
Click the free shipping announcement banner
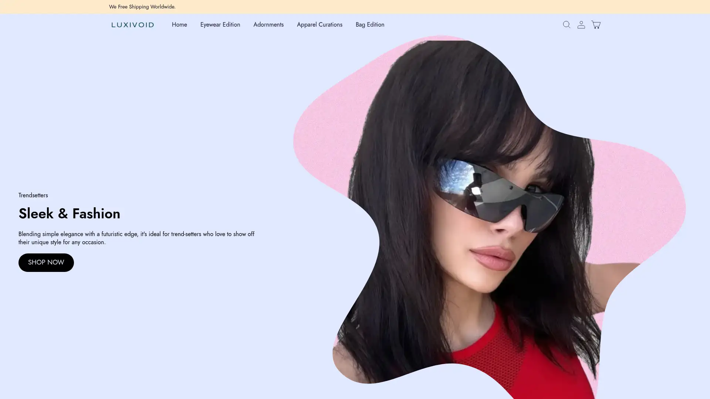click(x=142, y=7)
